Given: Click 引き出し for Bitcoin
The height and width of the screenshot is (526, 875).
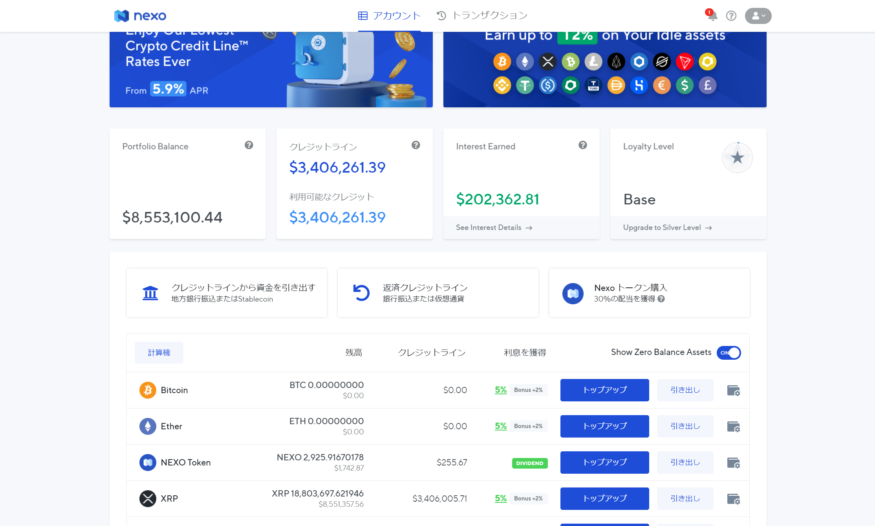Looking at the screenshot, I should pos(685,390).
